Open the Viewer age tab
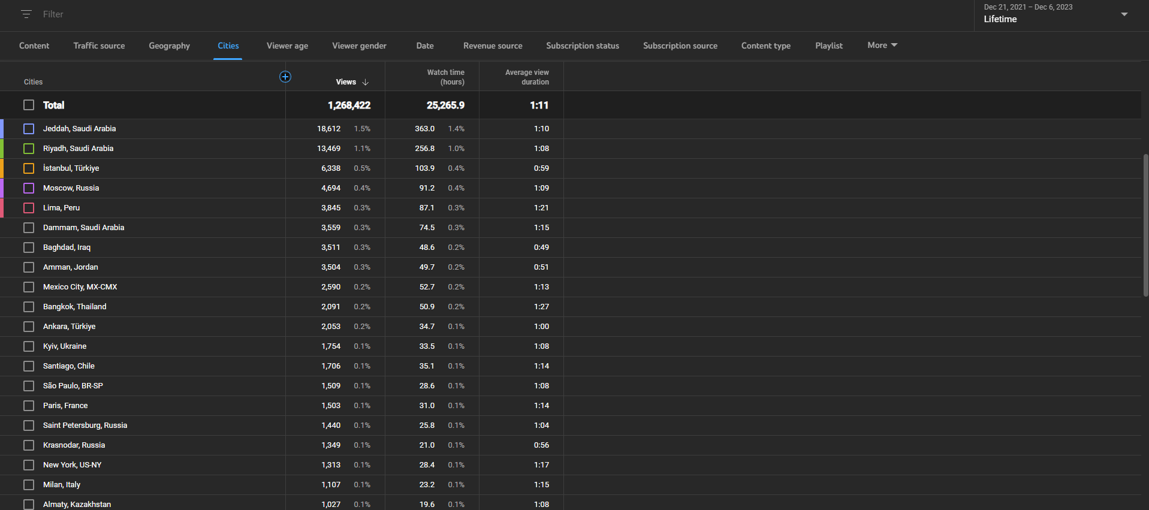Image resolution: width=1149 pixels, height=510 pixels. pos(288,46)
